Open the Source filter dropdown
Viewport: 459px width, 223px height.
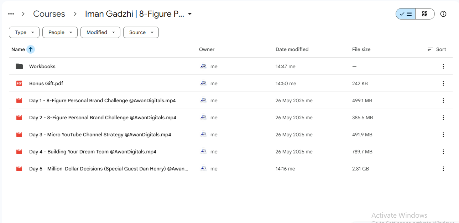(x=141, y=32)
